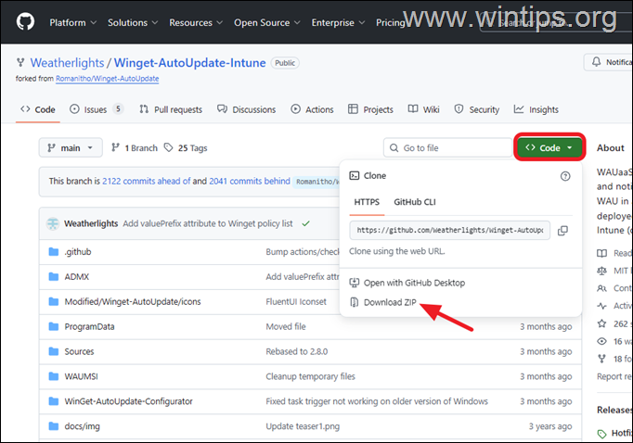This screenshot has width=633, height=443.
Task: Open the Sources folder
Action: point(79,352)
